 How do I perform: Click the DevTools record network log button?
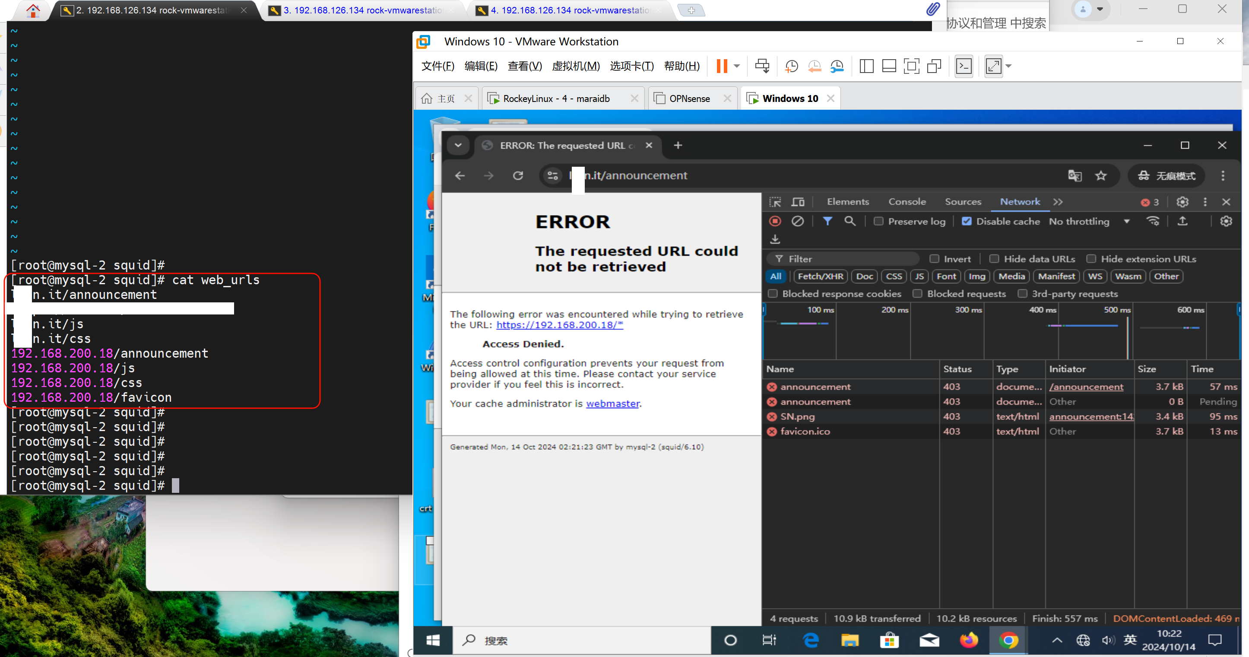[775, 222]
